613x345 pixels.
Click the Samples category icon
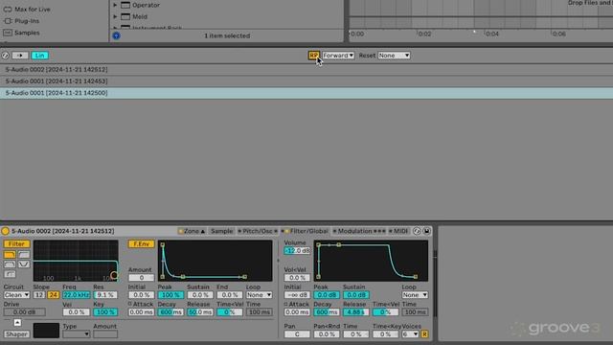tap(8, 33)
